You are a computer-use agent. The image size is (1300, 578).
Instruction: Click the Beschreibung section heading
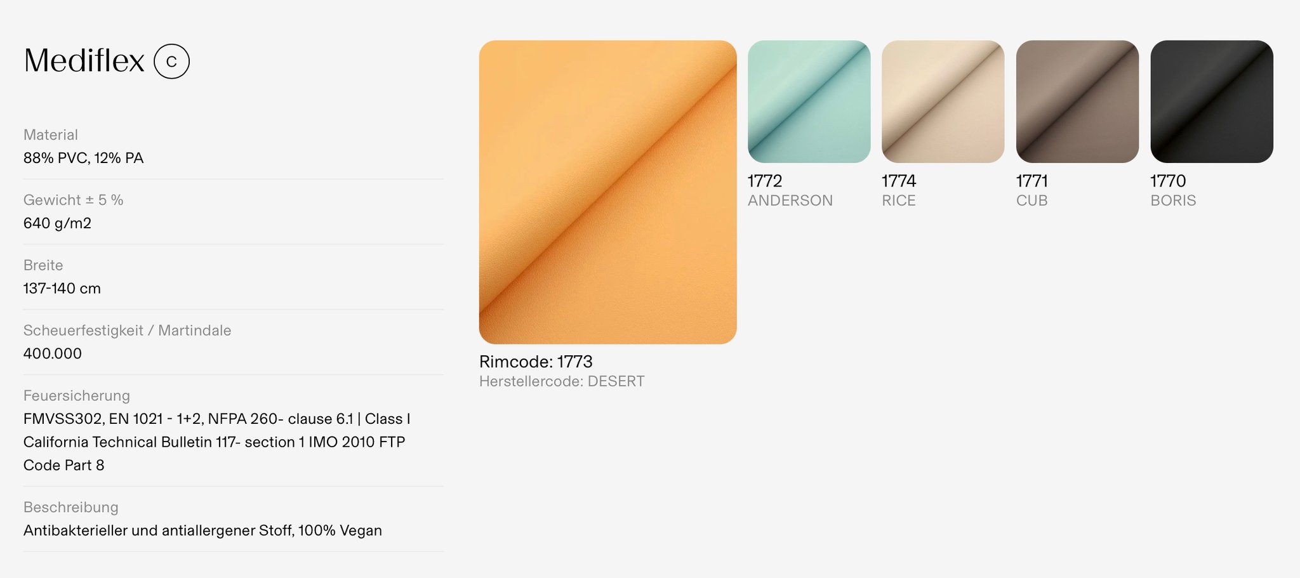71,508
